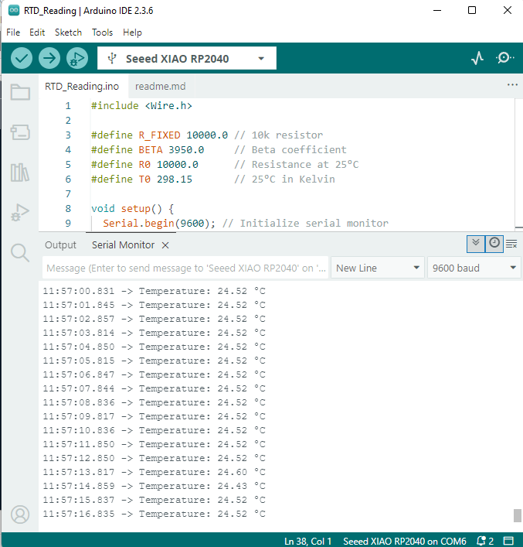Switch to the readme.md tab
The width and height of the screenshot is (523, 547).
pyautogui.click(x=160, y=86)
